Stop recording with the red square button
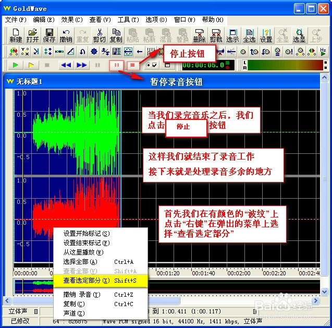The image size is (332, 328). [x=132, y=65]
